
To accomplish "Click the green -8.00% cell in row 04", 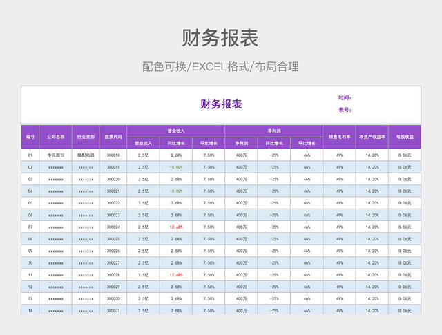I will 176,191.
